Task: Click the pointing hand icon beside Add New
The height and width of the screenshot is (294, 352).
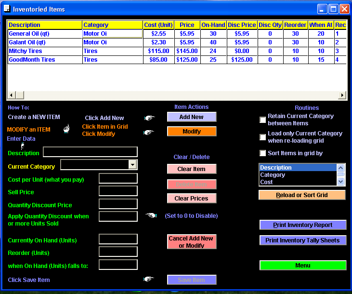Action: click(149, 118)
